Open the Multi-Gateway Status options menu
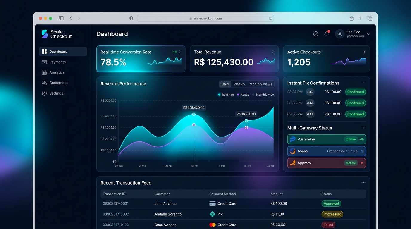The width and height of the screenshot is (411, 229). (364, 128)
